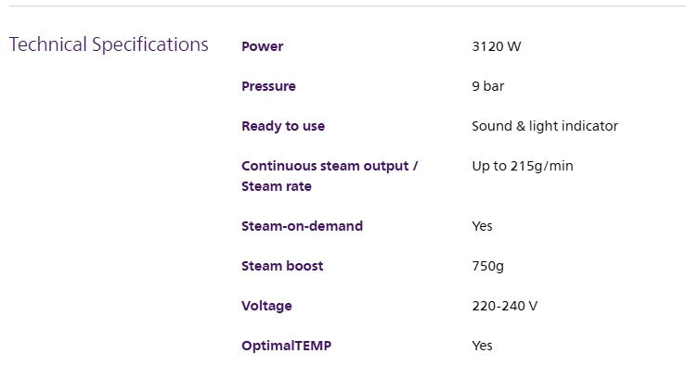This screenshot has width=686, height=391.
Task: Click the Up to 215g/min value
Action: point(523,166)
